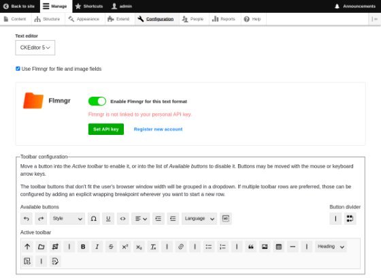Select the image edit crop button
This screenshot has width=381, height=280.
click(55, 247)
